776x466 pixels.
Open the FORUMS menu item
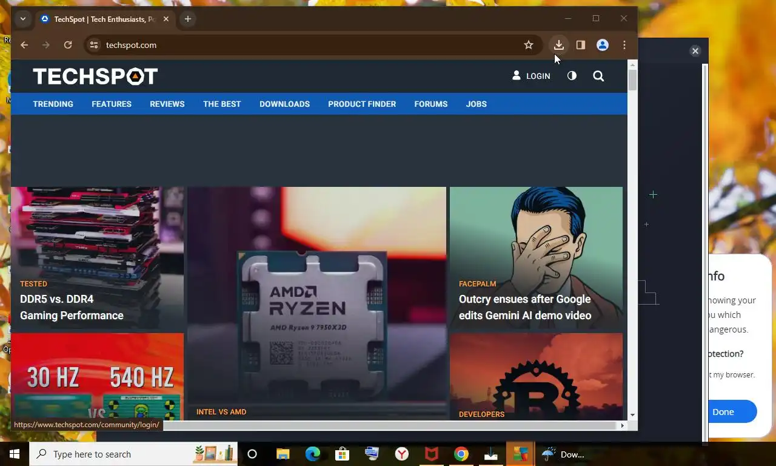431,104
